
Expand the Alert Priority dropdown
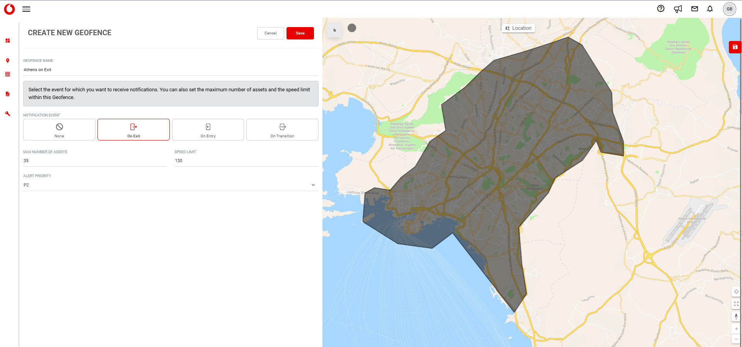[x=170, y=185]
